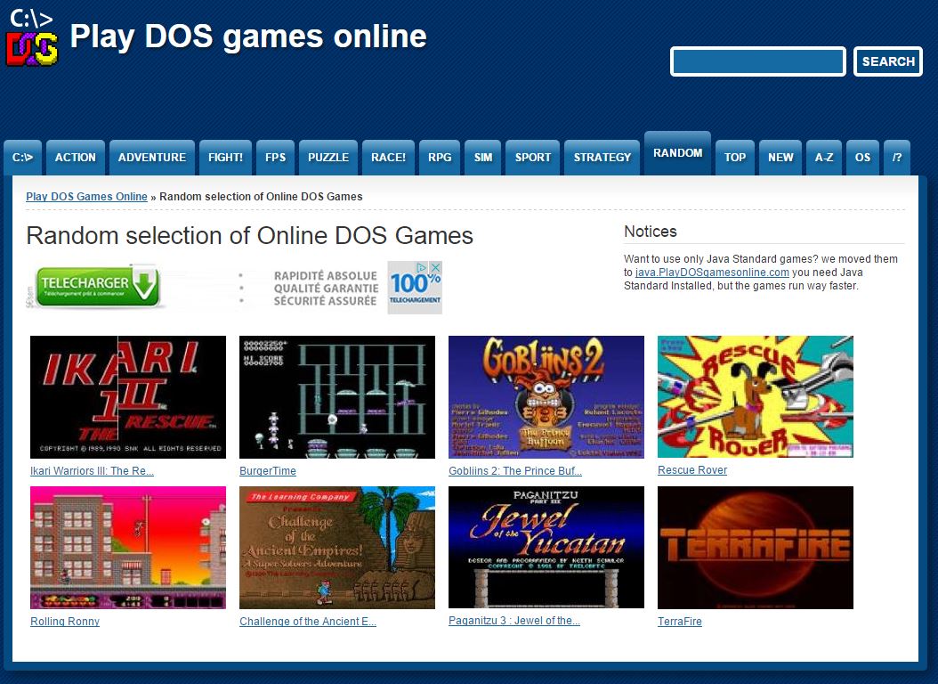Open the java.PlayDOSgamesonline.com link
Viewport: 938px width, 684px height.
click(x=712, y=273)
